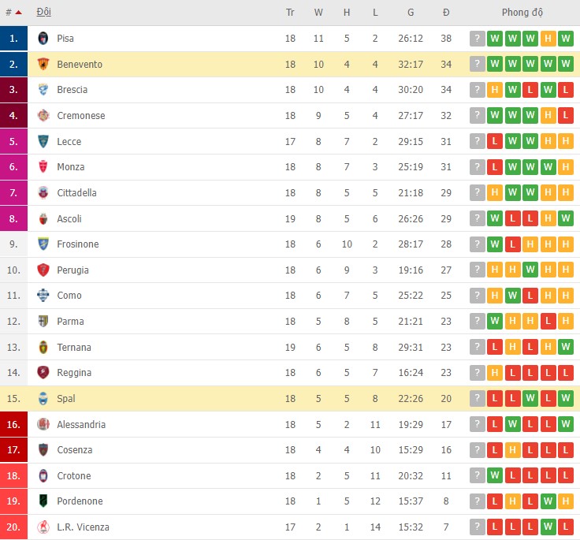Viewport: 580px width, 540px height.
Task: Open the L.R. Vicenza team link
Action: (83, 527)
